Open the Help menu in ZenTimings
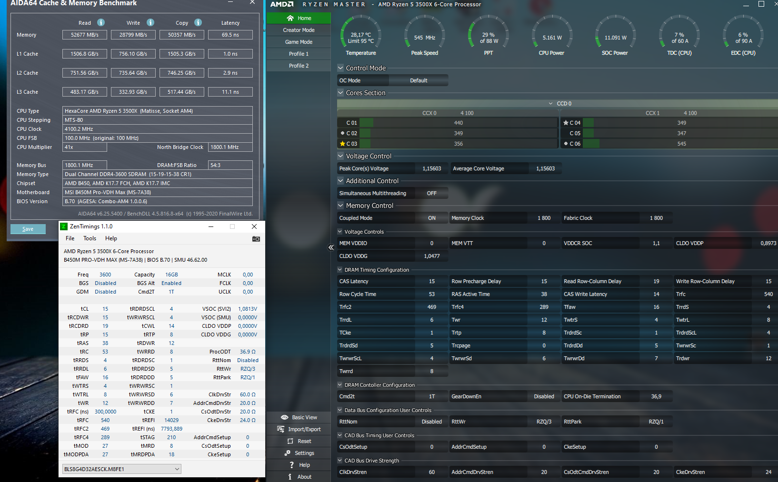 point(111,238)
